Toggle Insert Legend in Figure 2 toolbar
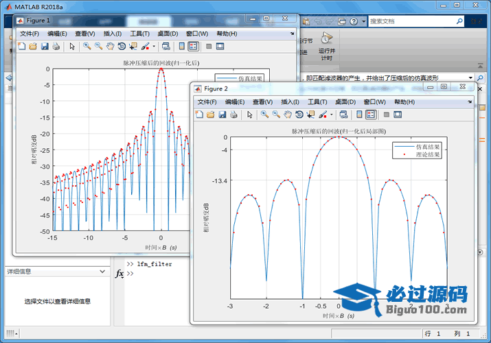Screen dimensions: 491x343 371,115
